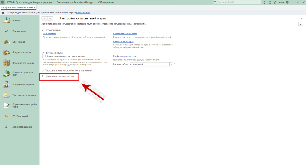Open notifications bell icon
Screen dimensions: 306x165
[264, 2]
